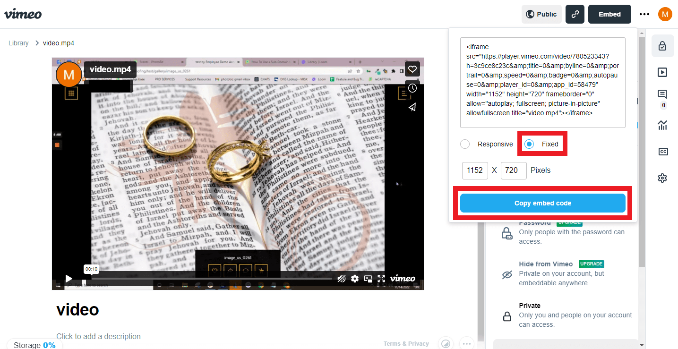Open closed captions CC sidebar icon
This screenshot has width=678, height=349.
[x=662, y=152]
